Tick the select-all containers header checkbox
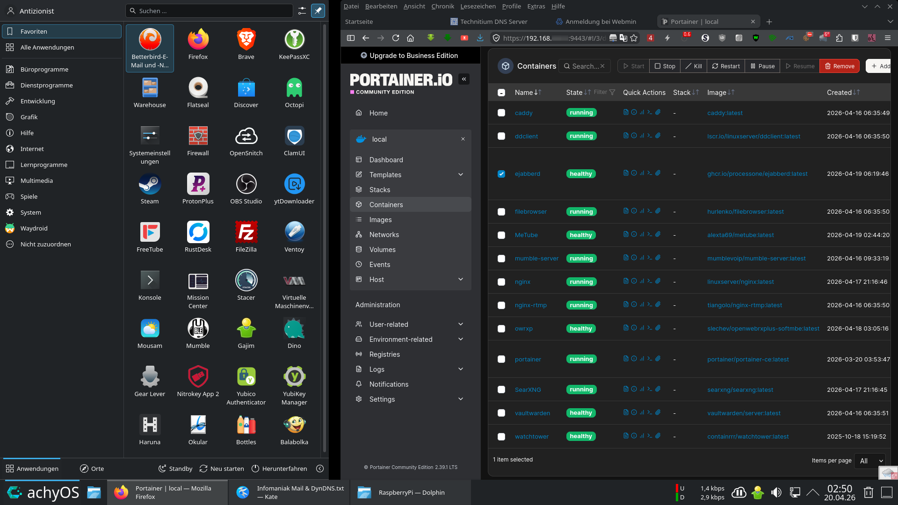898x505 pixels. click(x=501, y=93)
